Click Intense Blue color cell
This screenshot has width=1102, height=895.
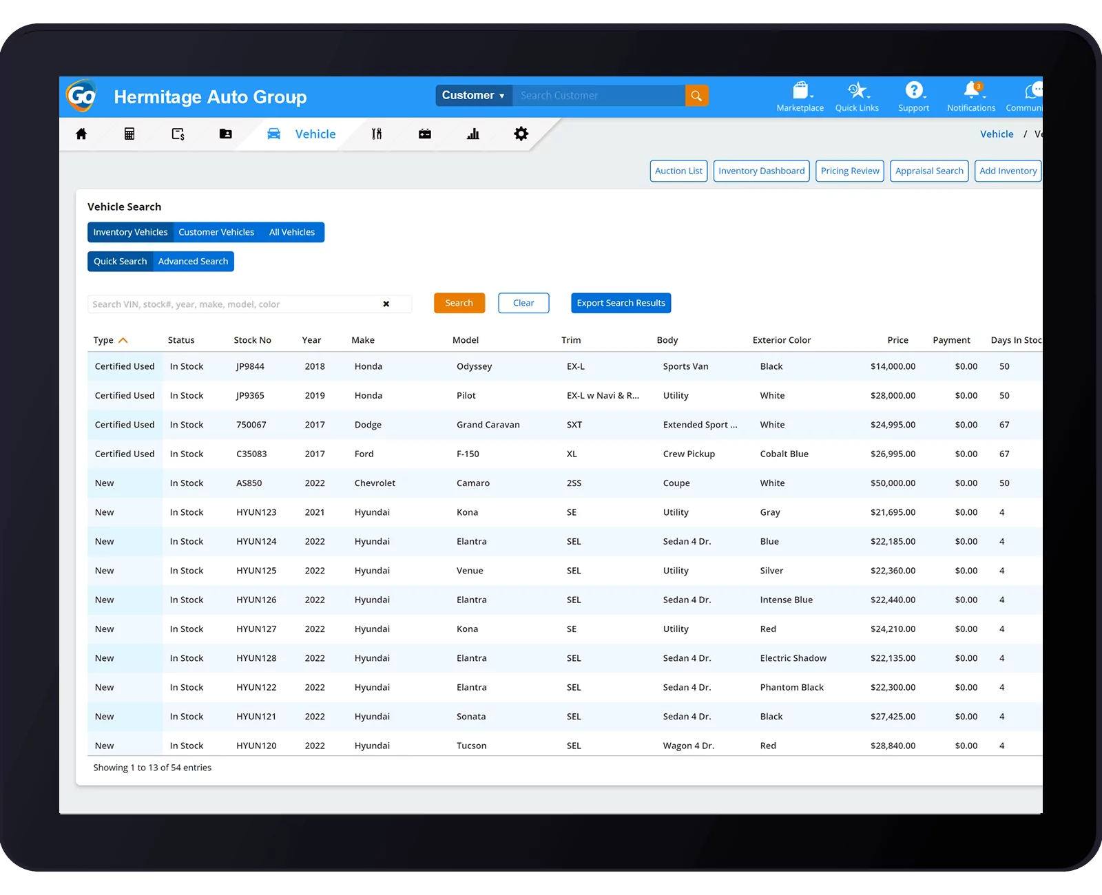pos(787,600)
